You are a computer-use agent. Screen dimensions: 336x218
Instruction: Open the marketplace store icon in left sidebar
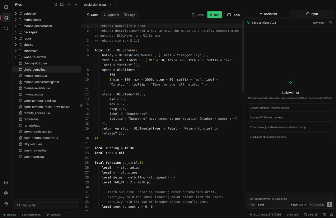[6, 29]
